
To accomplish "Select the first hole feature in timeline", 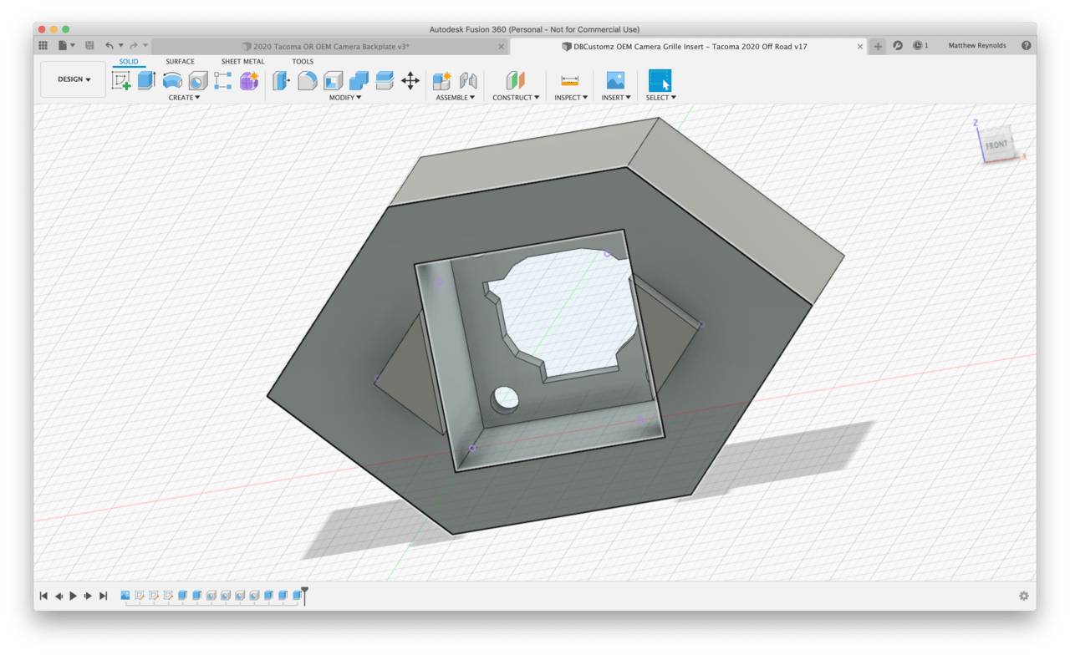I will (x=211, y=596).
